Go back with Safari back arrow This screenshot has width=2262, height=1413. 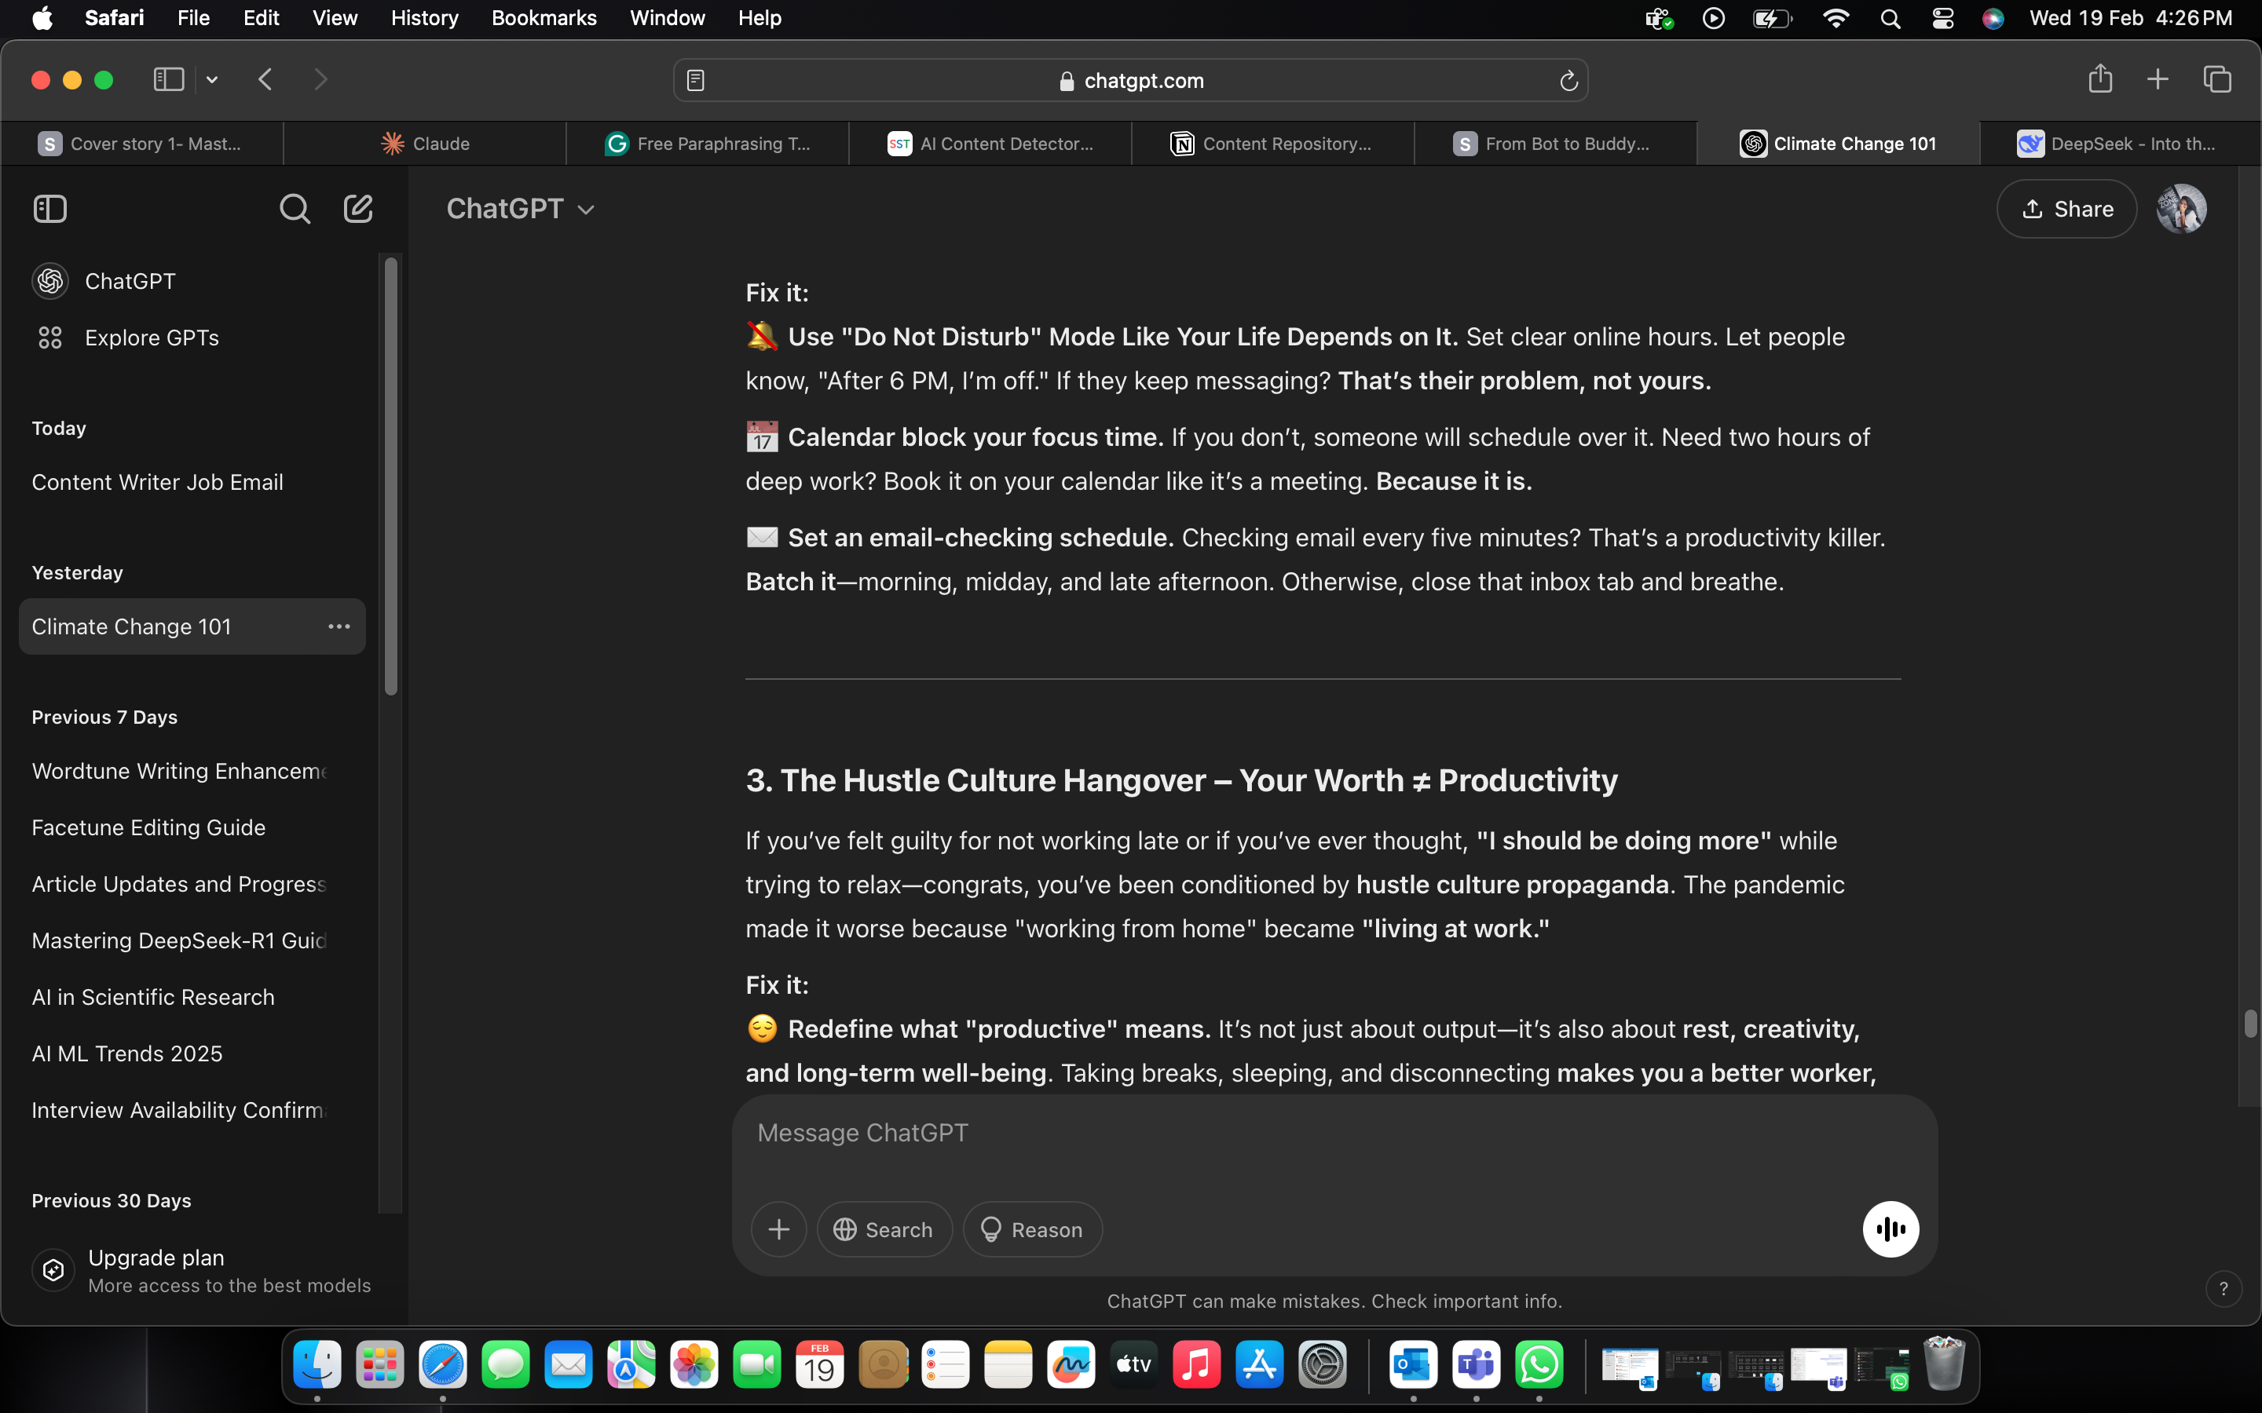click(x=265, y=79)
